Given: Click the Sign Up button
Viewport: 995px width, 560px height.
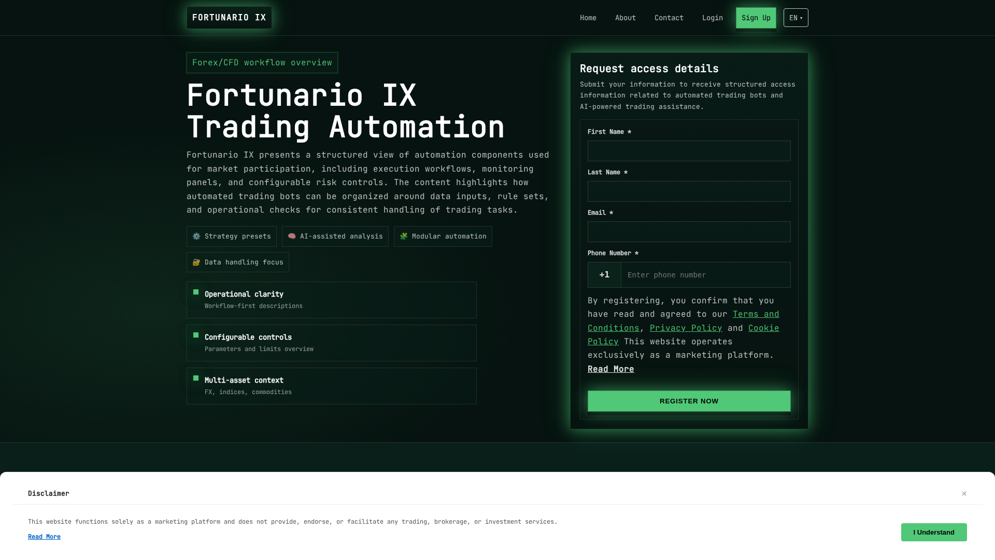Looking at the screenshot, I should pyautogui.click(x=756, y=18).
